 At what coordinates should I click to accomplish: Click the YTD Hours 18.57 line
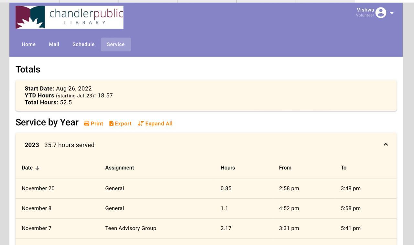(x=69, y=95)
